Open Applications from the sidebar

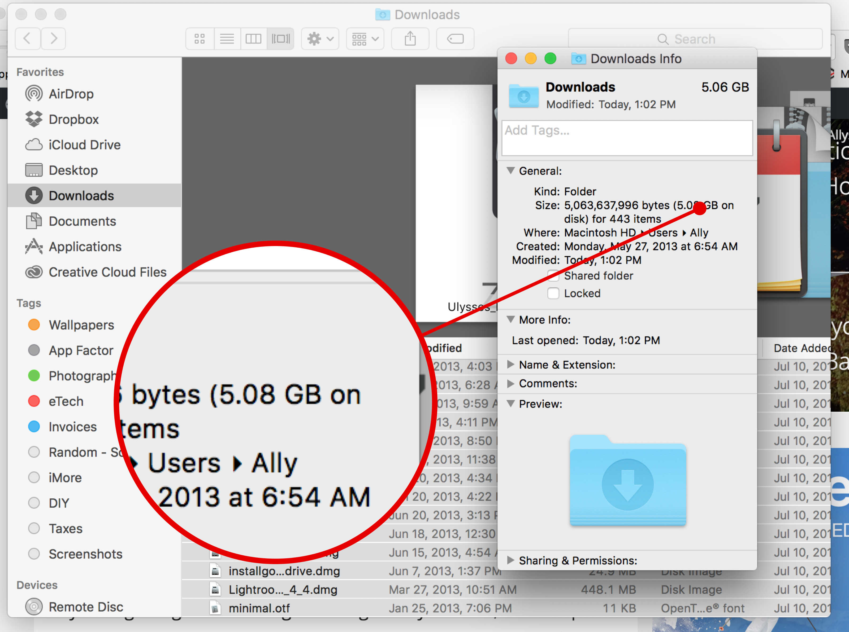click(85, 247)
